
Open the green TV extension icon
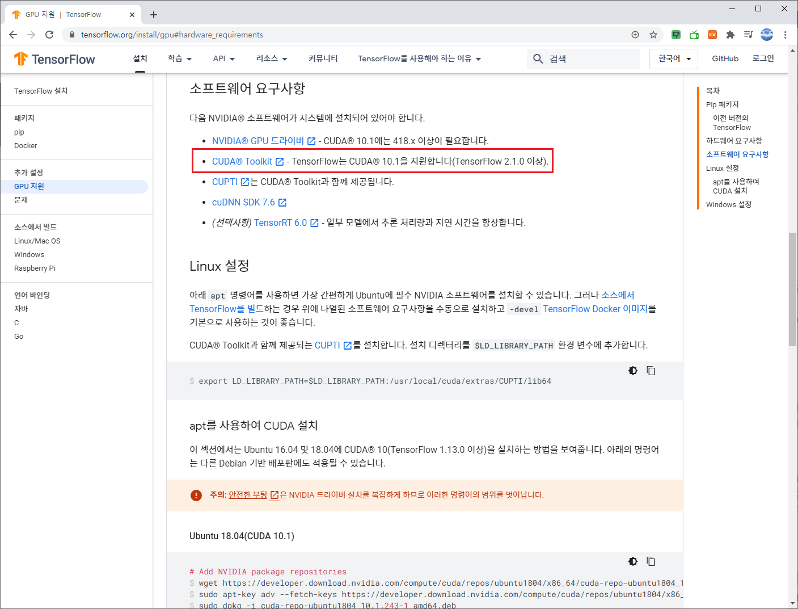pos(694,35)
